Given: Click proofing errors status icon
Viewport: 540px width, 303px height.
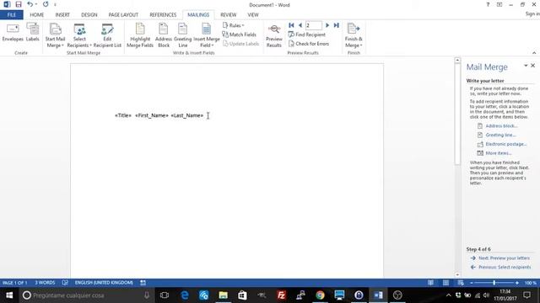Looking at the screenshot, I should [x=65, y=283].
